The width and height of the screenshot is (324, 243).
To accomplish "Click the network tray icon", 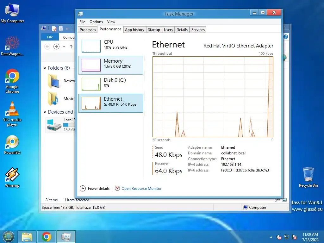I will tap(287, 237).
